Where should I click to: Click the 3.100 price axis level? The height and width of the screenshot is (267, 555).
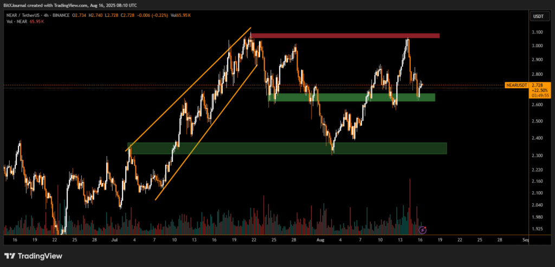point(537,32)
